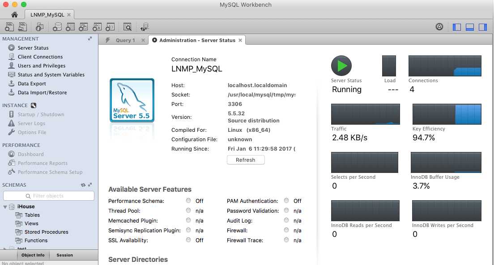Toggle the right sidebar panel icon
The width and height of the screenshot is (494, 265).
click(483, 27)
